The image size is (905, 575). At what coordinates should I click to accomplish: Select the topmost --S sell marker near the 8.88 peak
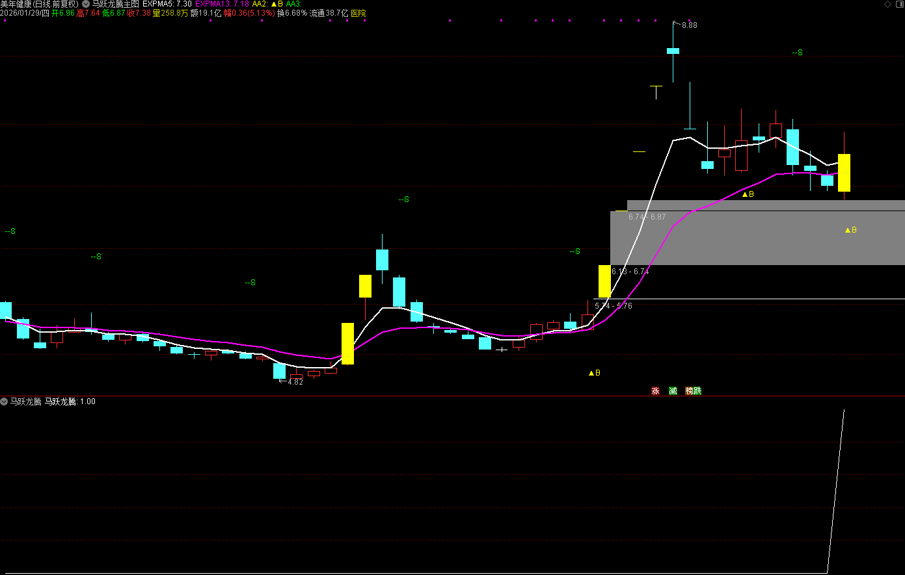tap(797, 53)
